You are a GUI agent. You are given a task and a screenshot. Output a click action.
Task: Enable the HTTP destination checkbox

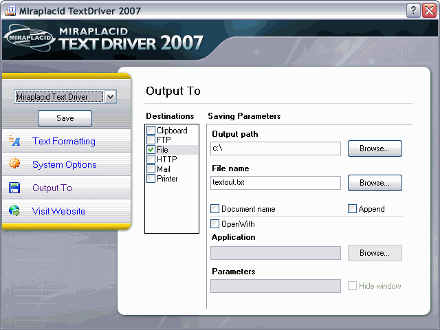[x=151, y=159]
